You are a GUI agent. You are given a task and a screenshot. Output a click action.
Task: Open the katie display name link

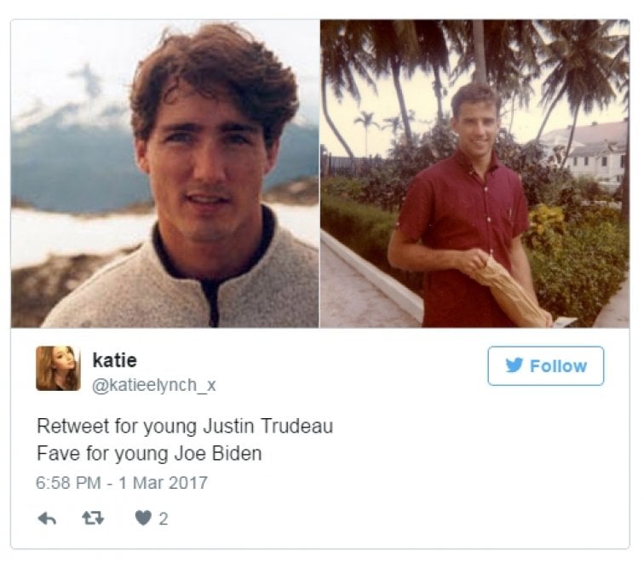tap(115, 360)
